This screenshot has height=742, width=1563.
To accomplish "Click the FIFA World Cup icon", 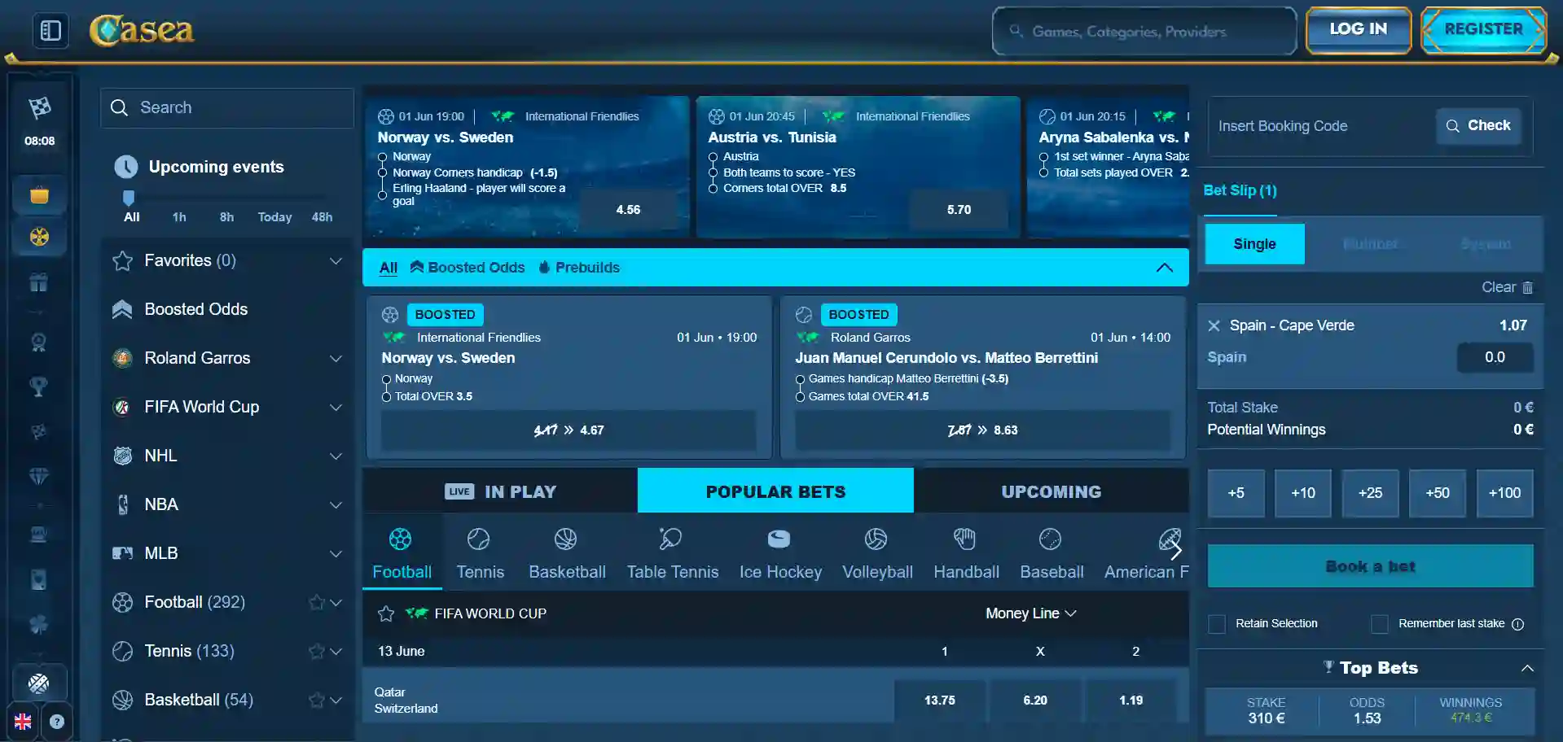I will click(122, 407).
